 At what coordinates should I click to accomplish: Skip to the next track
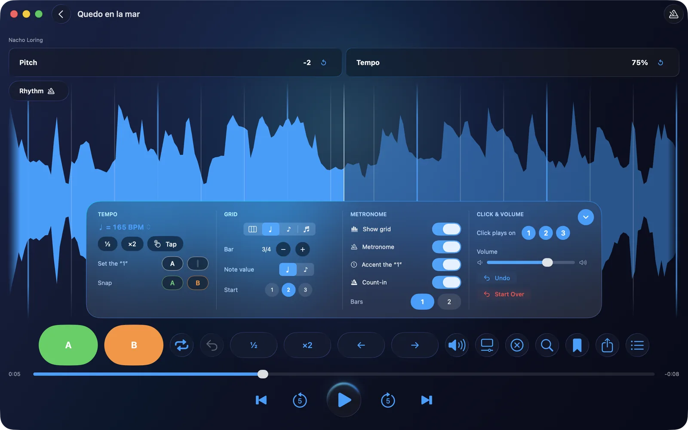427,400
